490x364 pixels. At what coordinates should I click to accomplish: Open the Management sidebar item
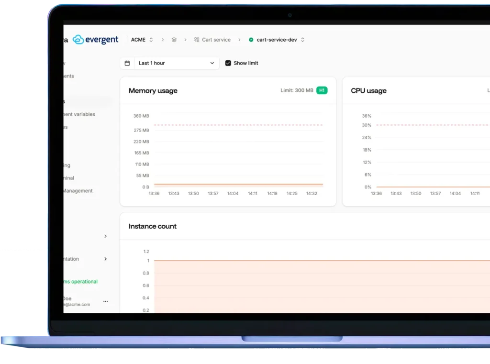(x=78, y=190)
